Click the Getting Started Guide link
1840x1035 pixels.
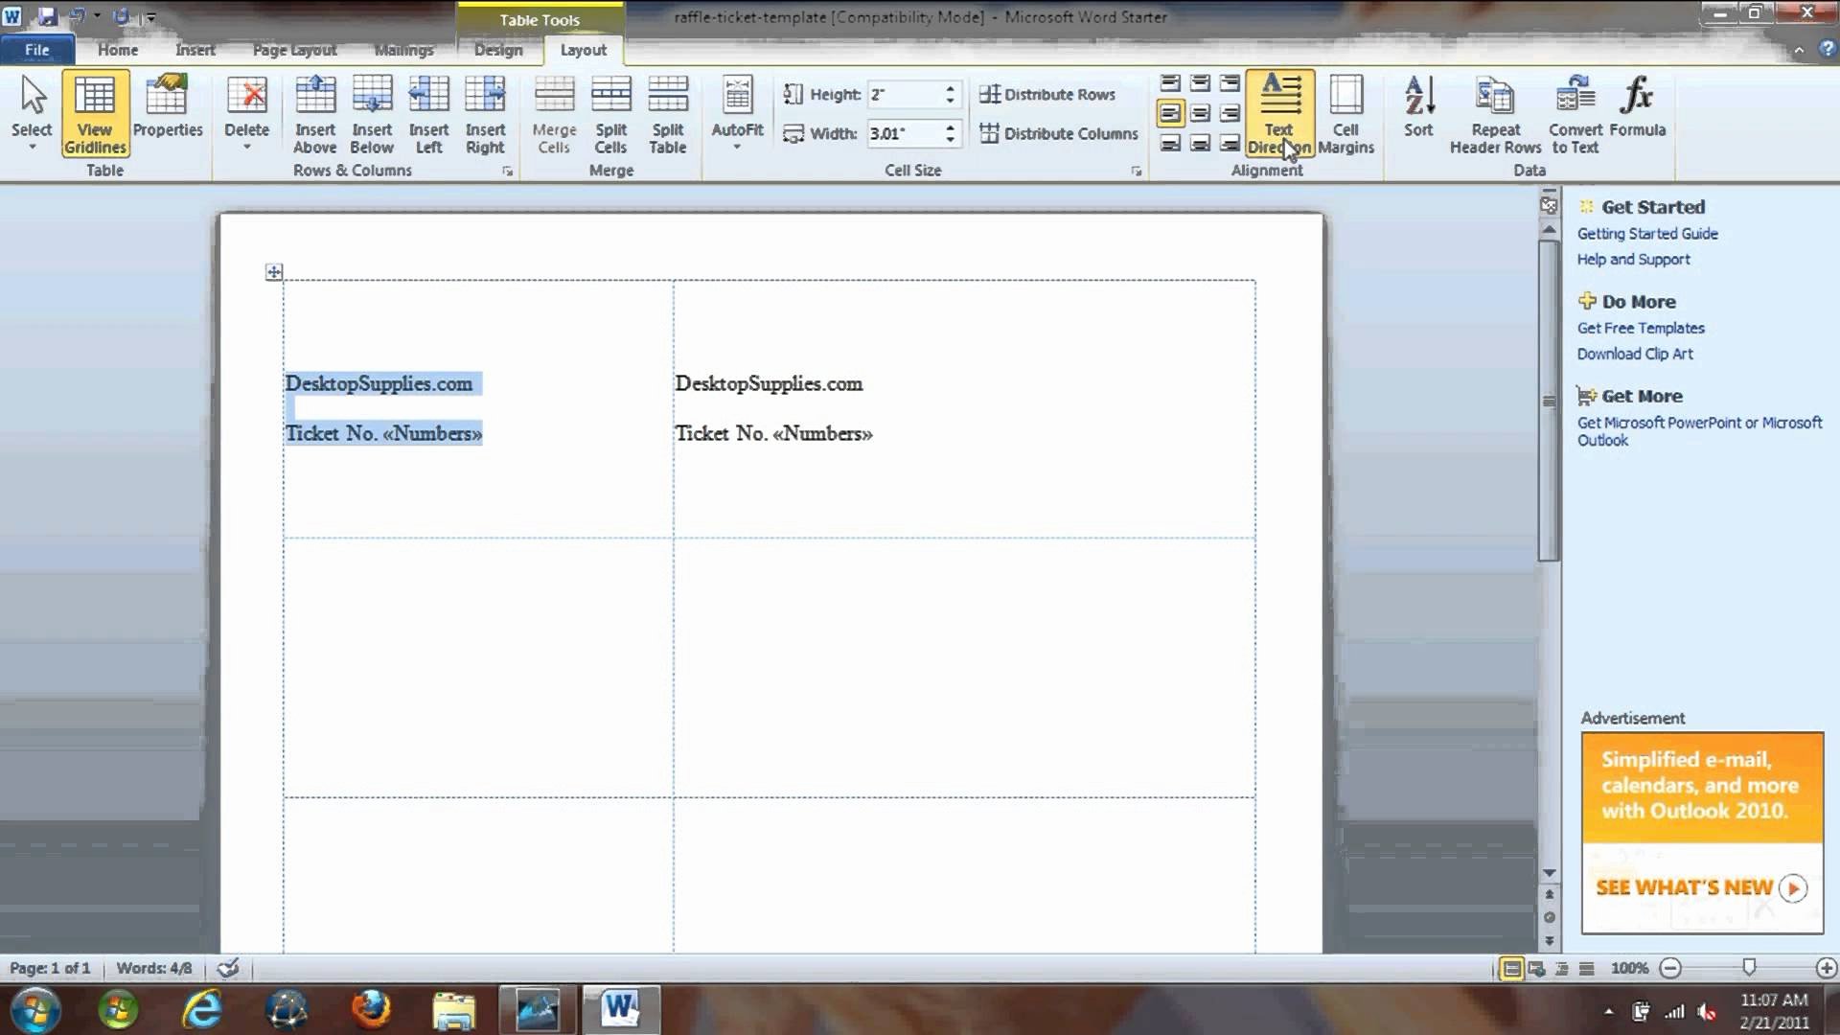tap(1646, 233)
